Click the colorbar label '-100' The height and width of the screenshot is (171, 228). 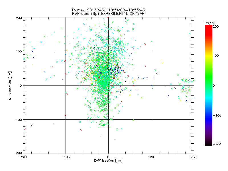(217, 115)
